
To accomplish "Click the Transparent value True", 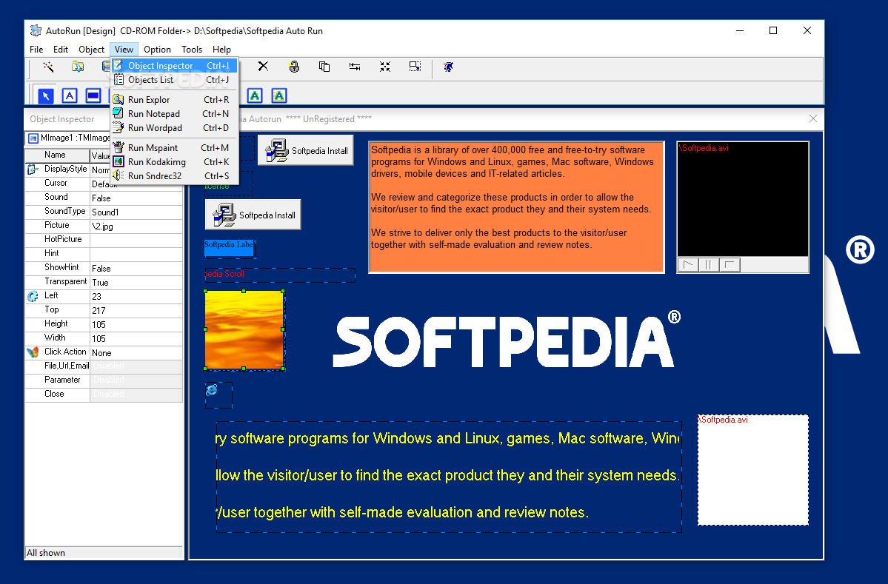I will pyautogui.click(x=136, y=283).
